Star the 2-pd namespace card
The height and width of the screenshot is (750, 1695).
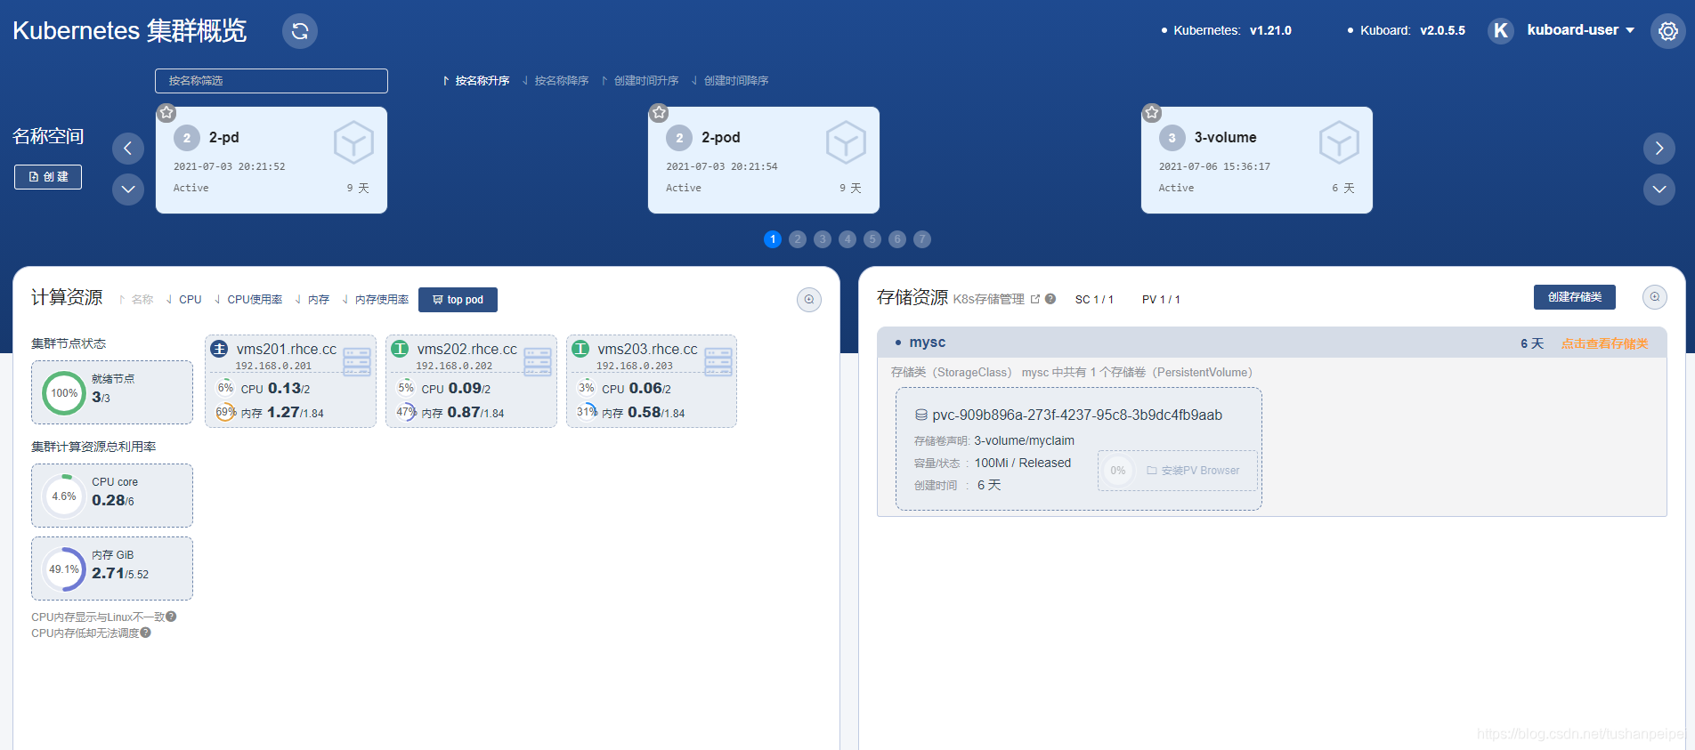[166, 113]
